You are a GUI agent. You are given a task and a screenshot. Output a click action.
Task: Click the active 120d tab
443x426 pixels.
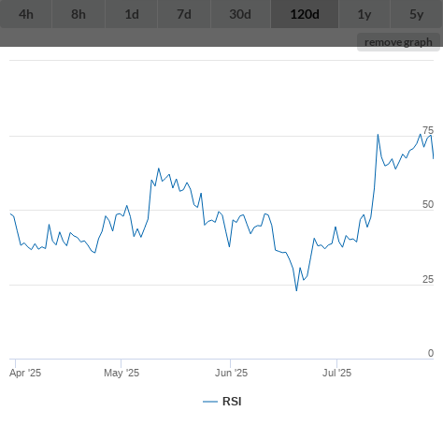[x=305, y=14]
